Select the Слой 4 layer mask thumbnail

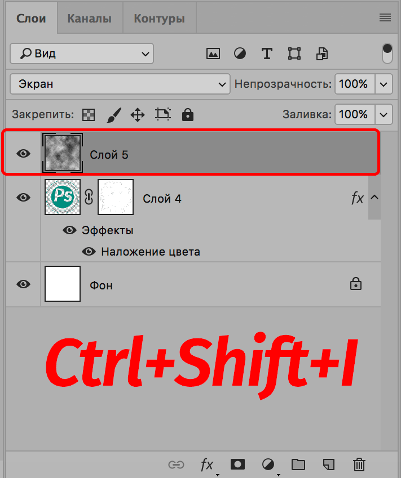116,197
